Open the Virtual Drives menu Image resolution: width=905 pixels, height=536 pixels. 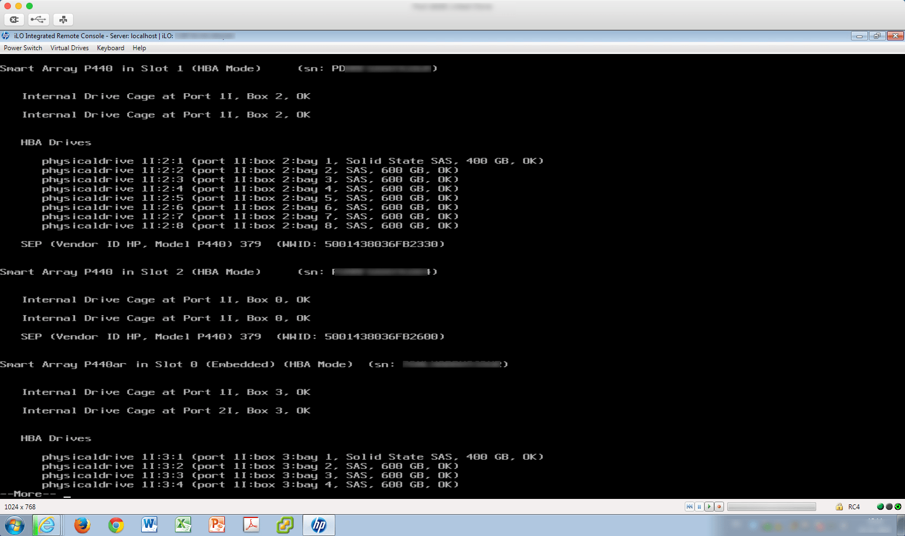point(69,48)
